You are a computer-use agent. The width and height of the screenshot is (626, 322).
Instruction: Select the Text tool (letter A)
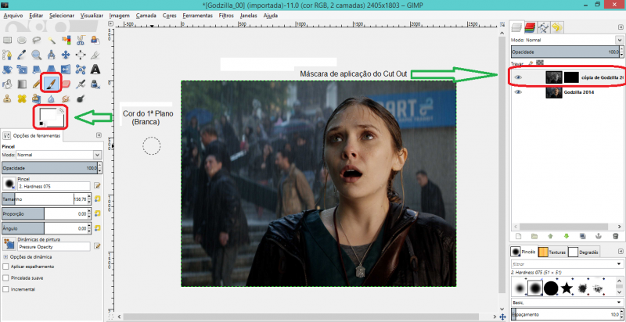[95, 69]
